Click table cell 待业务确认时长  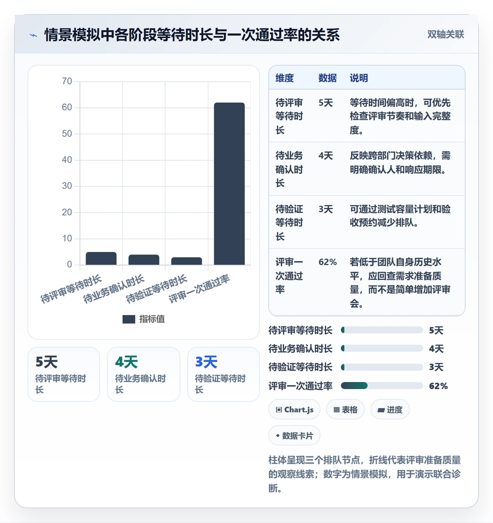(x=289, y=170)
